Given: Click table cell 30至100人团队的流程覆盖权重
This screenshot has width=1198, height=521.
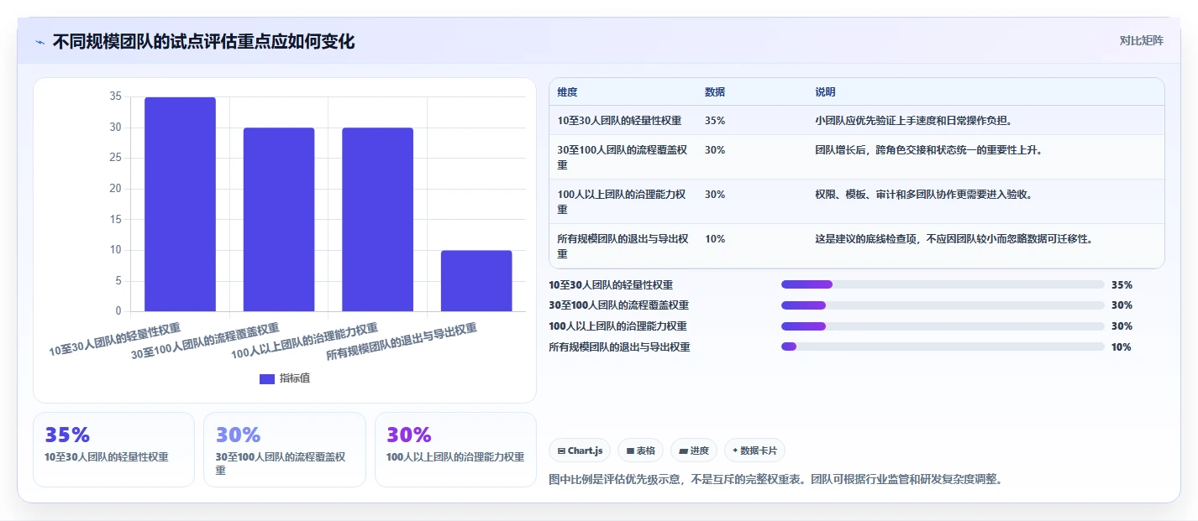Looking at the screenshot, I should click(x=623, y=157).
